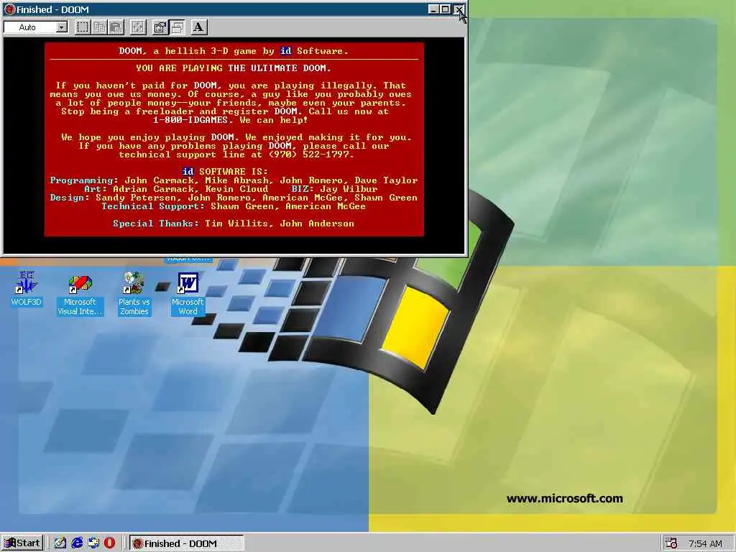The width and height of the screenshot is (736, 552).
Task: Launch the first quick launch notepad icon
Action: 60,543
